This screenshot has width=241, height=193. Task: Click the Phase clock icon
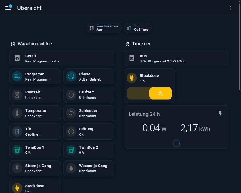coord(71,77)
